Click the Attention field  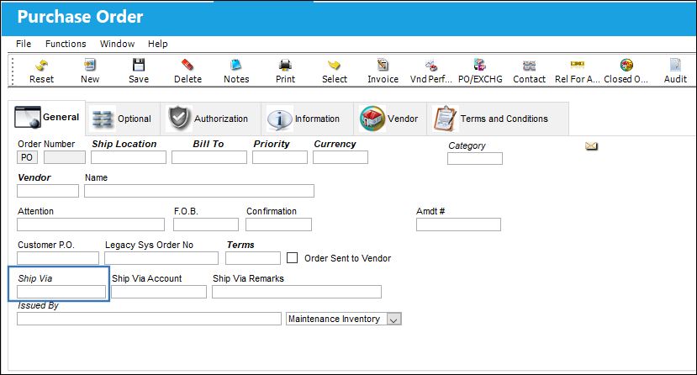point(91,224)
